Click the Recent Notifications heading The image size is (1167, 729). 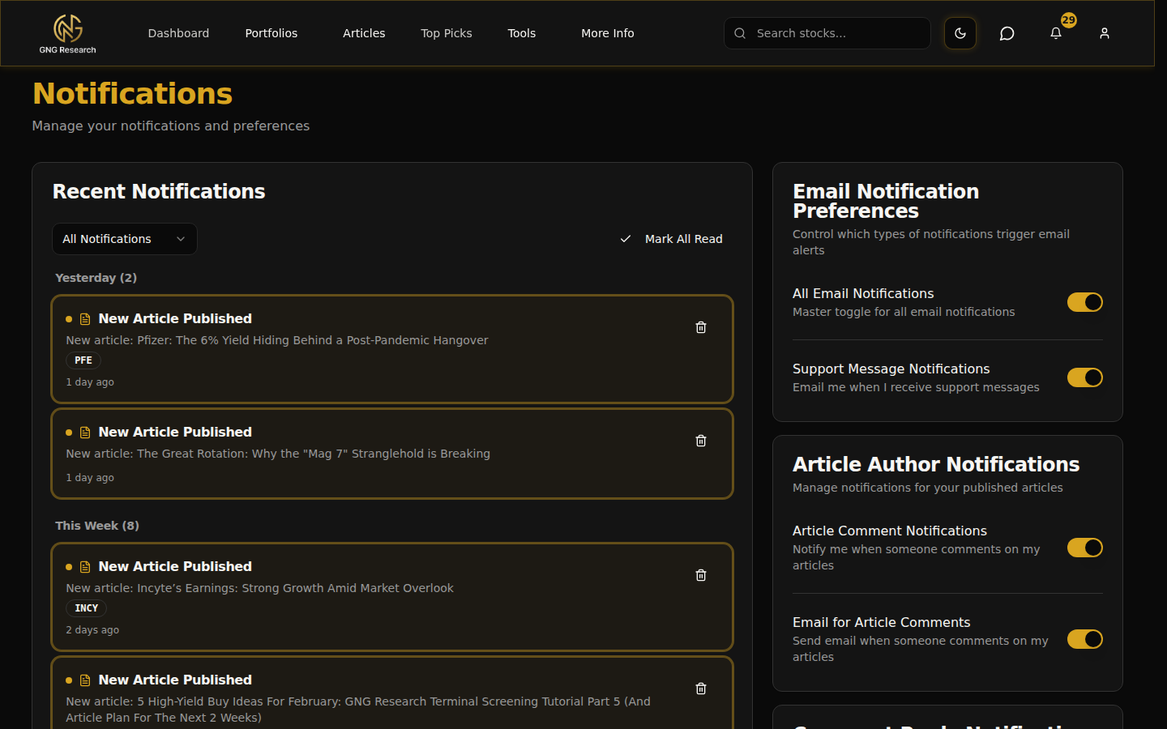coord(159,192)
